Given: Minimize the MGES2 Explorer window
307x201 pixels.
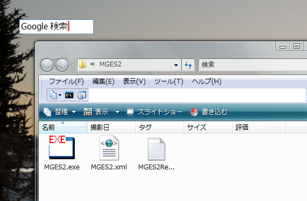Looking at the screenshot, I should click(282, 47).
